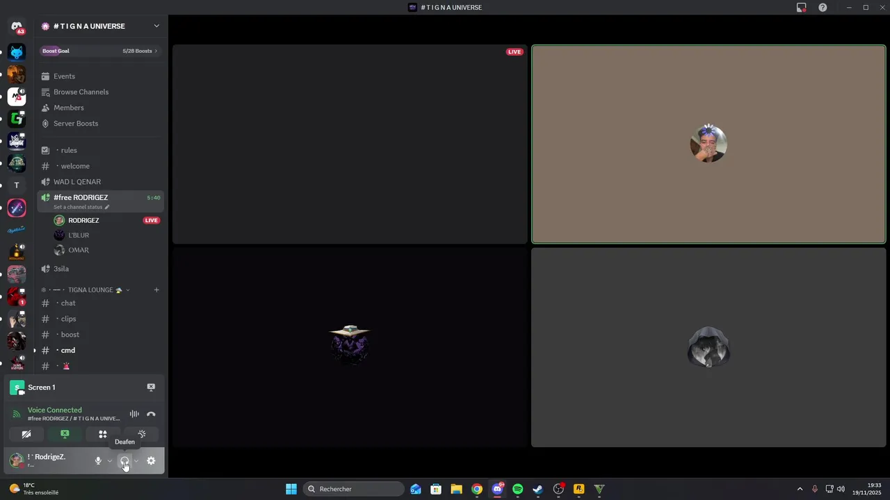Click the hat avatar participant tile
This screenshot has height=500, width=890.
point(350,347)
